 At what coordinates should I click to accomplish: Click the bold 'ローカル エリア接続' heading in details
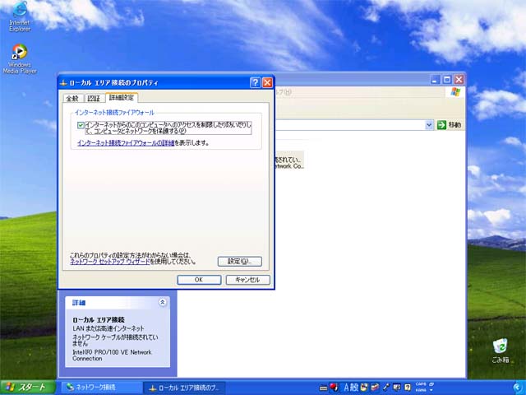click(x=99, y=320)
